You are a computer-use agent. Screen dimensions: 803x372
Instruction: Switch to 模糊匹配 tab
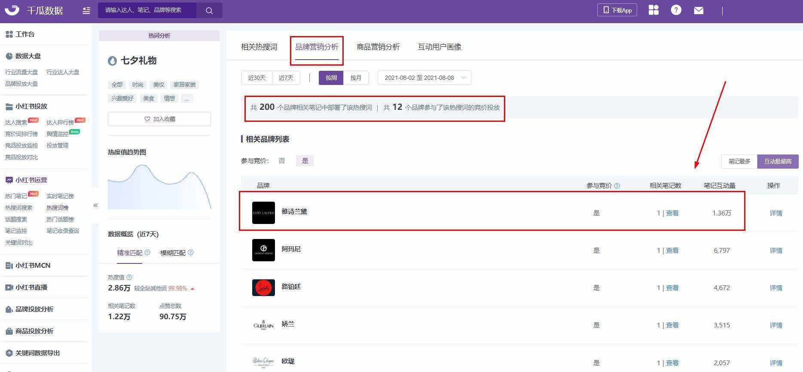pos(173,253)
